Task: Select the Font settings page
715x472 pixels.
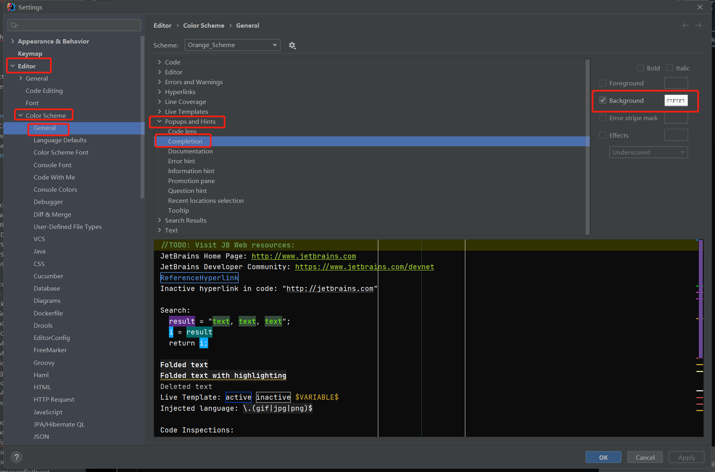Action: (32, 103)
